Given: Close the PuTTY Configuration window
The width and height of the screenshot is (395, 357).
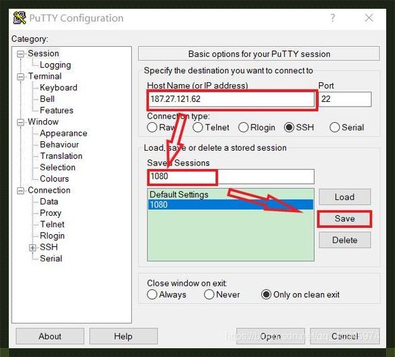Looking at the screenshot, I should 369,18.
